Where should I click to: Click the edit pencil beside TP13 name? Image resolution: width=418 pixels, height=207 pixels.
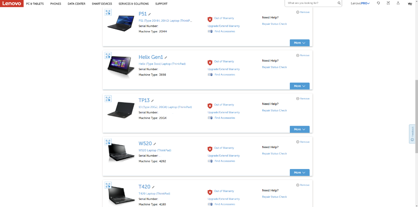click(153, 101)
